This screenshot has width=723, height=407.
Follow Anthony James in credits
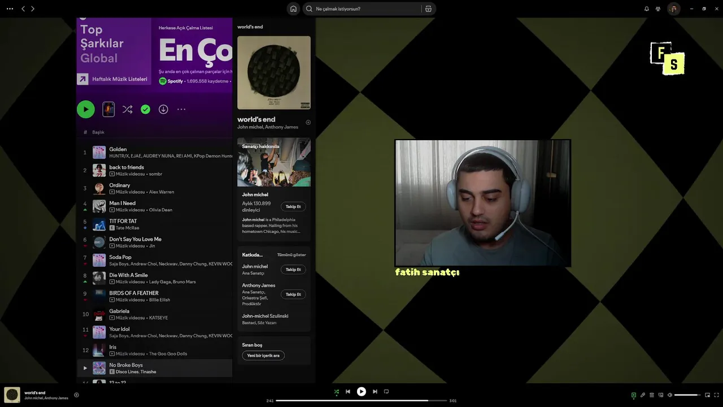coord(293,295)
